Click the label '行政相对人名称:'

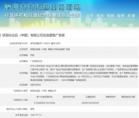21,91
